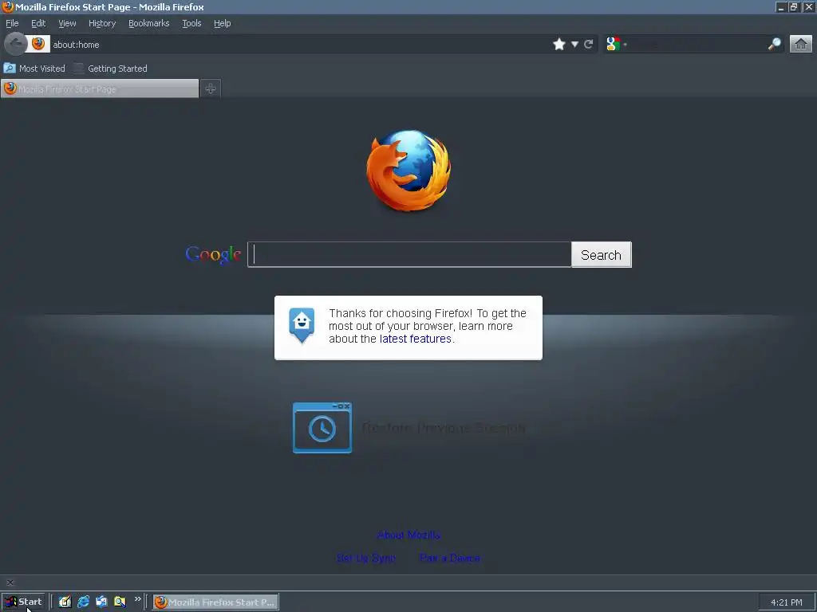Open the latest features link

click(x=415, y=339)
